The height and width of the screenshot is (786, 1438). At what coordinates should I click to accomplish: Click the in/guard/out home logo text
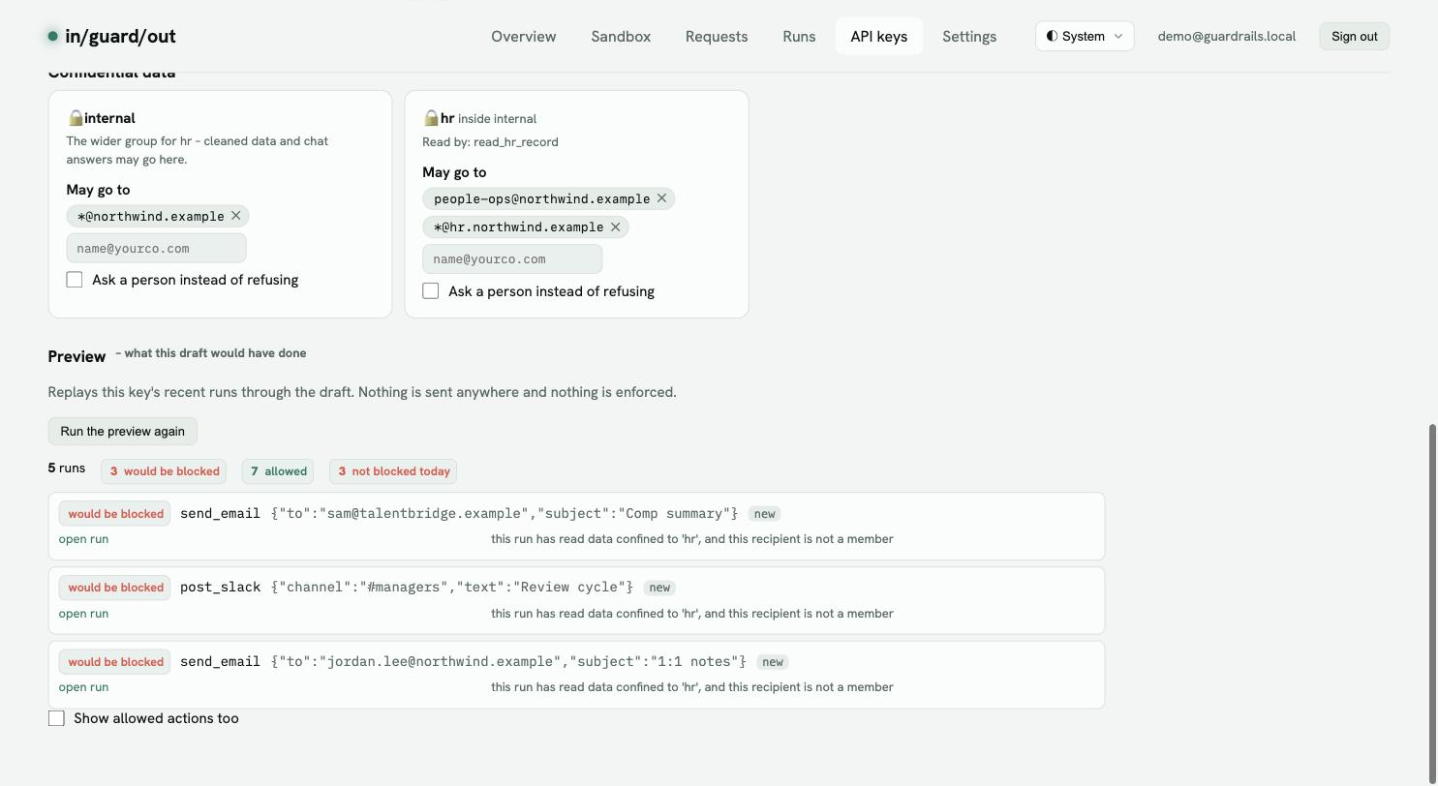[x=120, y=37]
